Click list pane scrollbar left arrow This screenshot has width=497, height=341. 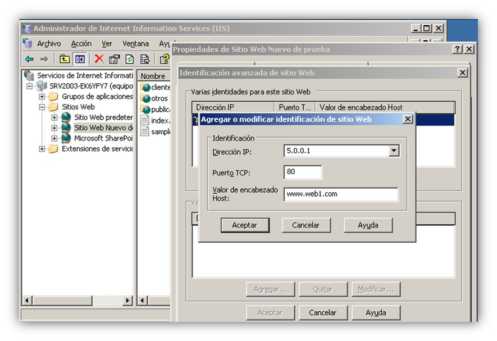pyautogui.click(x=143, y=300)
